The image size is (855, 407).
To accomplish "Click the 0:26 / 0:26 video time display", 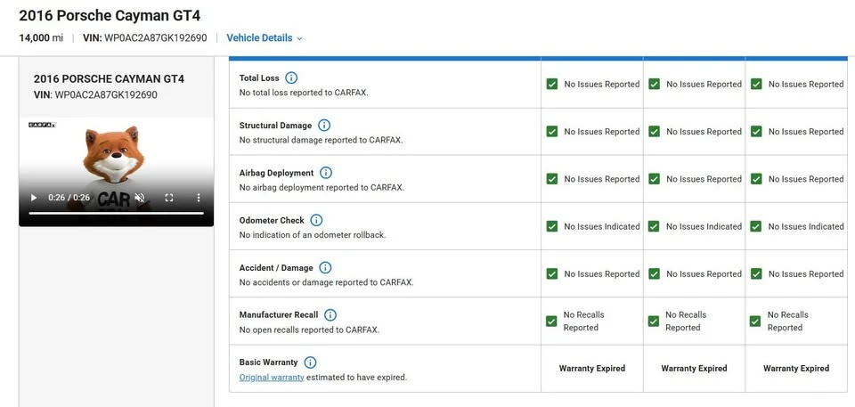I will coord(69,198).
